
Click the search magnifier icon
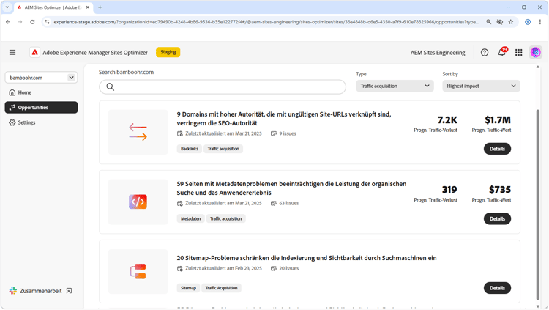click(x=111, y=87)
